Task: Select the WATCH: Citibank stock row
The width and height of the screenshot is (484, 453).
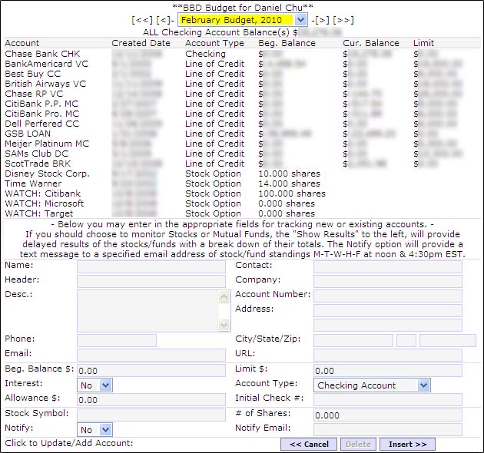Action: click(42, 193)
